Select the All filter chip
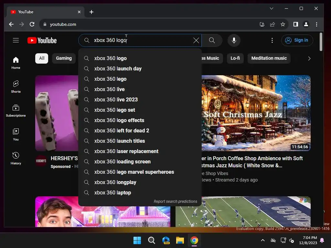This screenshot has height=248, width=331. click(42, 58)
